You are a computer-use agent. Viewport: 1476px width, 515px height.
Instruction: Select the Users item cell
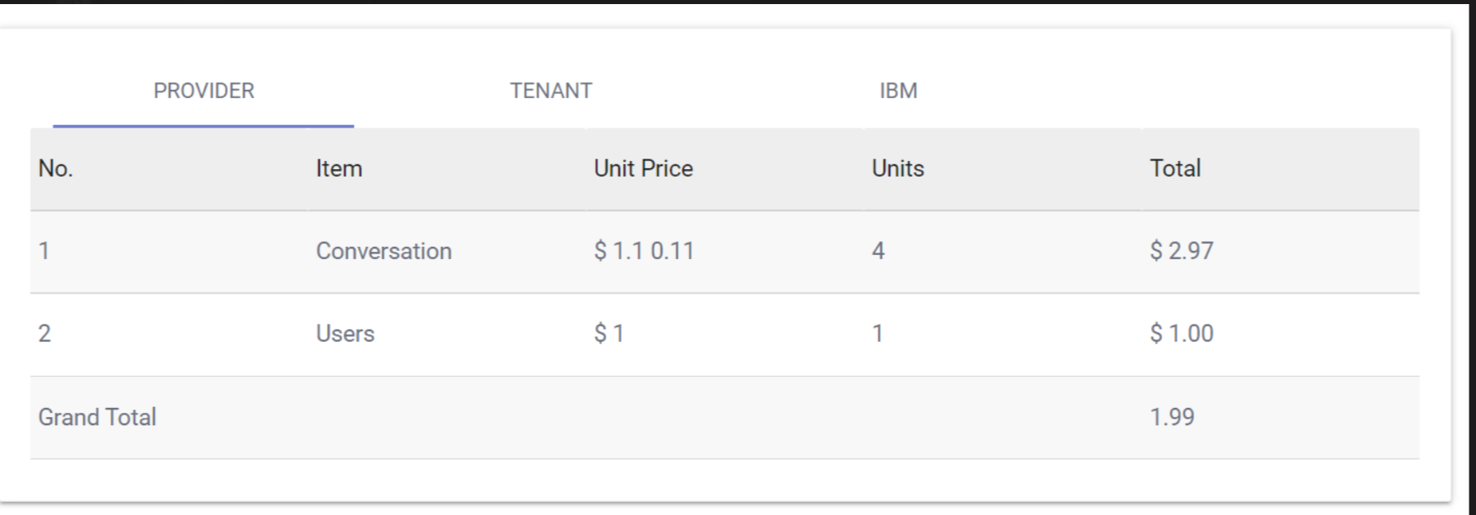345,334
